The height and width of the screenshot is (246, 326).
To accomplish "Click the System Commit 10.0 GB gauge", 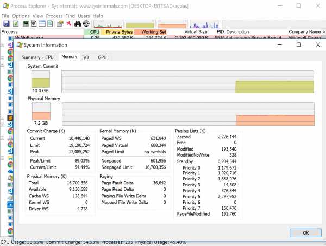I will click(x=41, y=79).
